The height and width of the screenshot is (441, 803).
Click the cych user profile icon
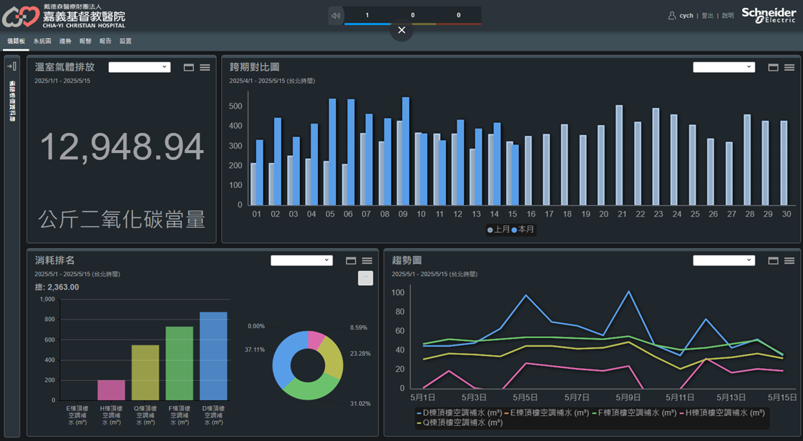(671, 16)
